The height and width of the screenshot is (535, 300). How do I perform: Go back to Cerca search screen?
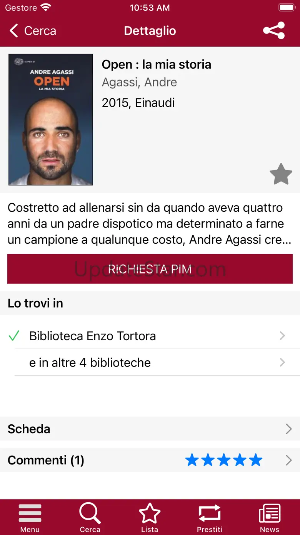(33, 31)
